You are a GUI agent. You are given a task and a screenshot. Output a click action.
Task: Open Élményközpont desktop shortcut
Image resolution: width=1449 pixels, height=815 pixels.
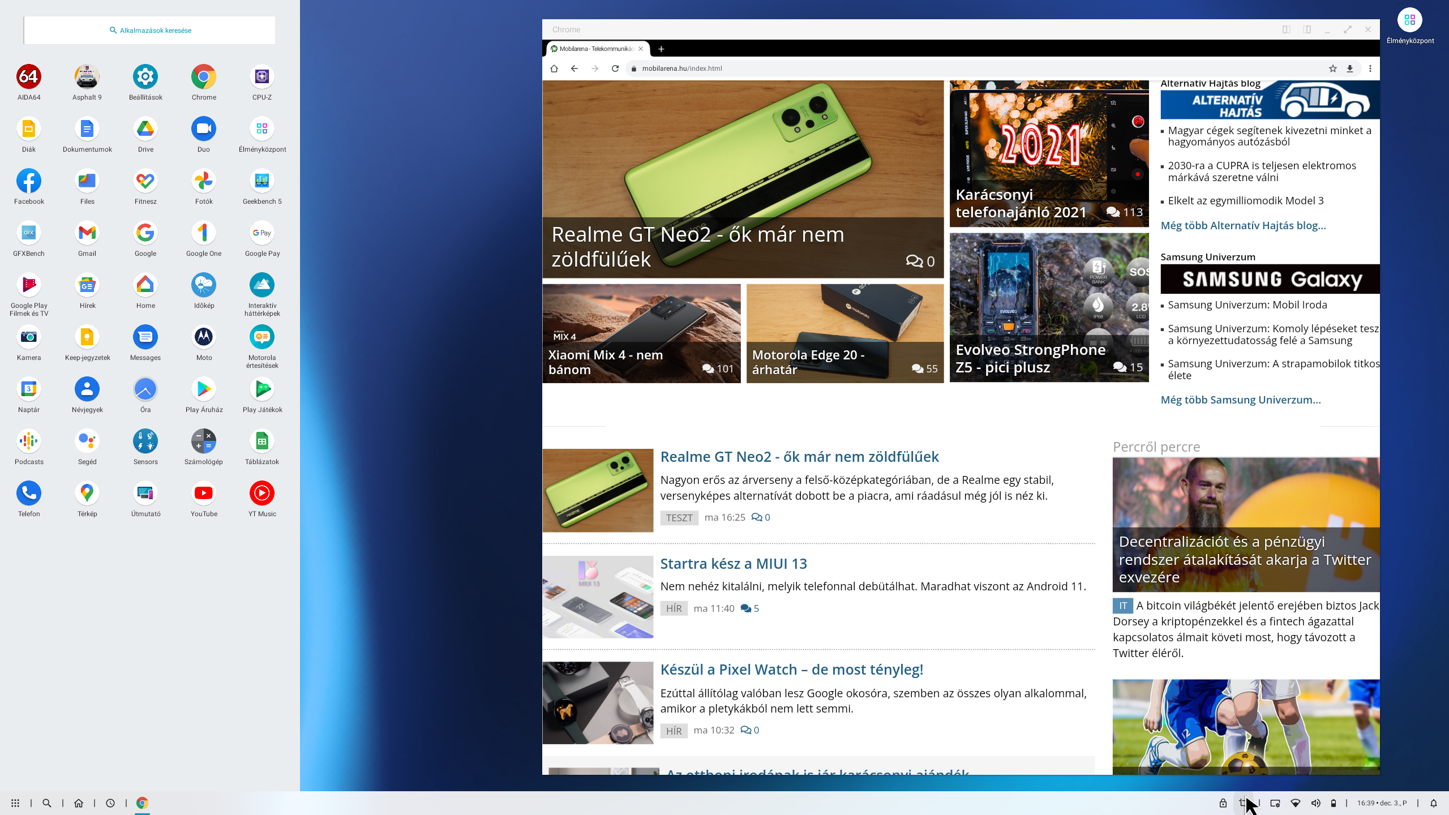coord(1410,26)
